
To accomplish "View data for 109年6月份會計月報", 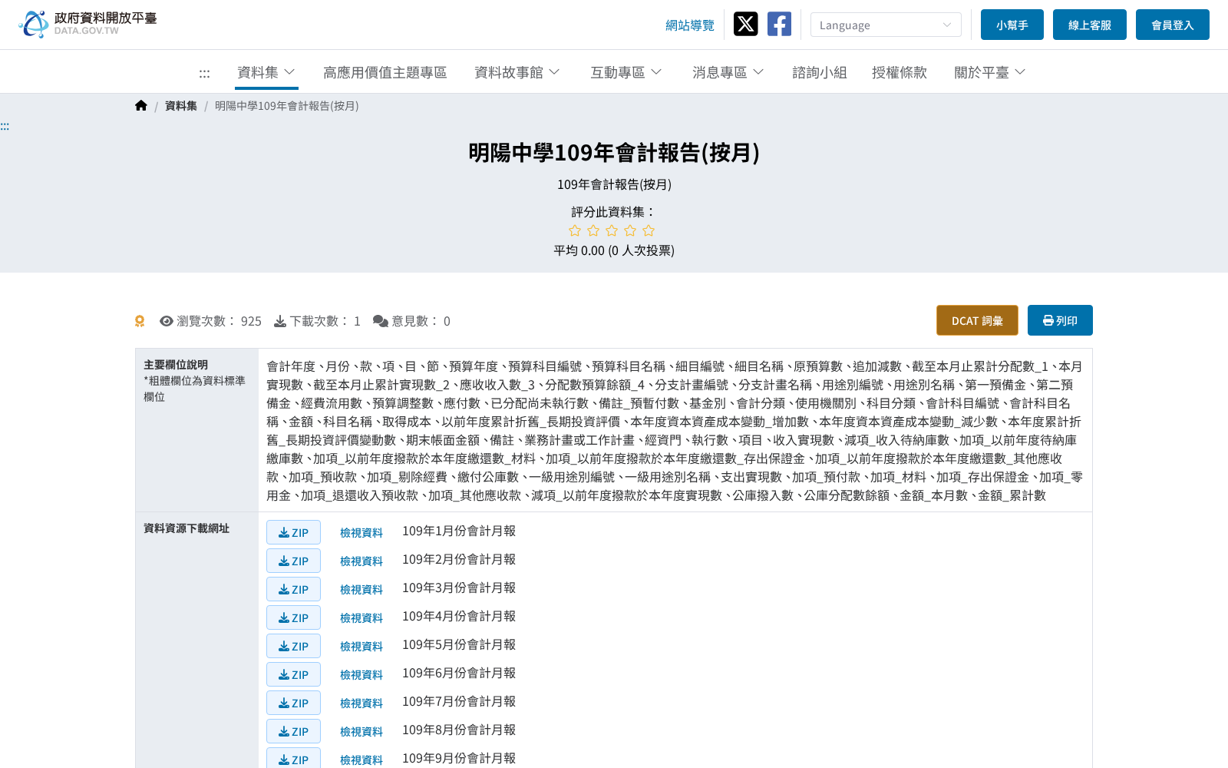I will [361, 674].
